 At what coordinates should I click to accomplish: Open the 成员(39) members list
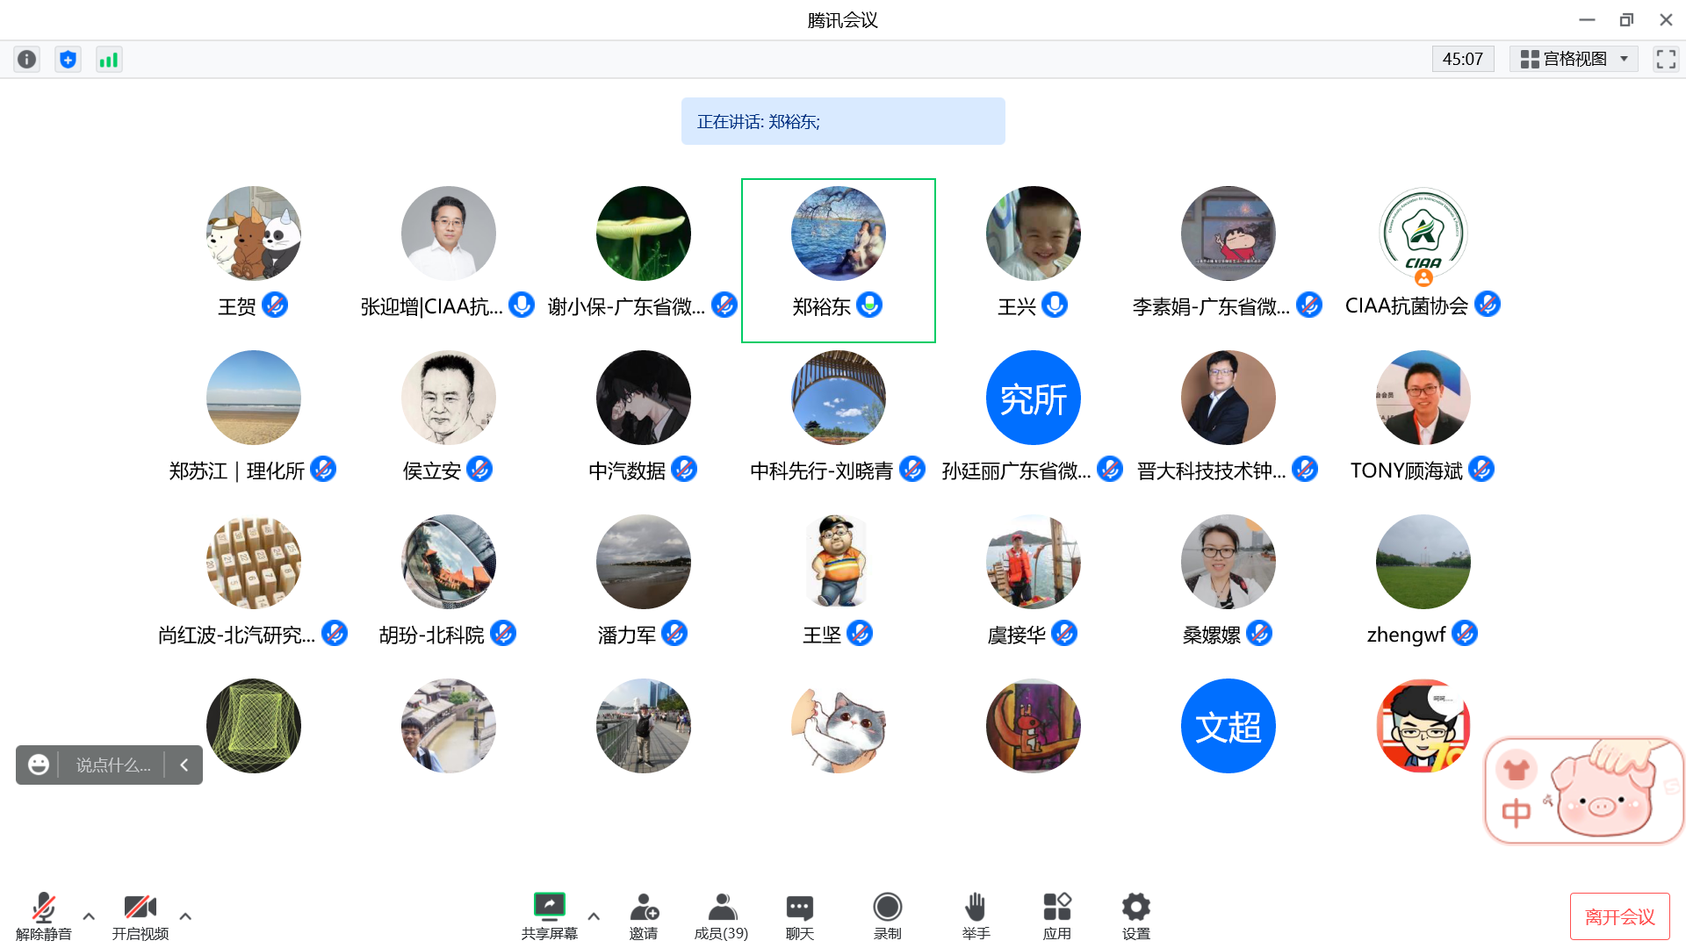721,916
